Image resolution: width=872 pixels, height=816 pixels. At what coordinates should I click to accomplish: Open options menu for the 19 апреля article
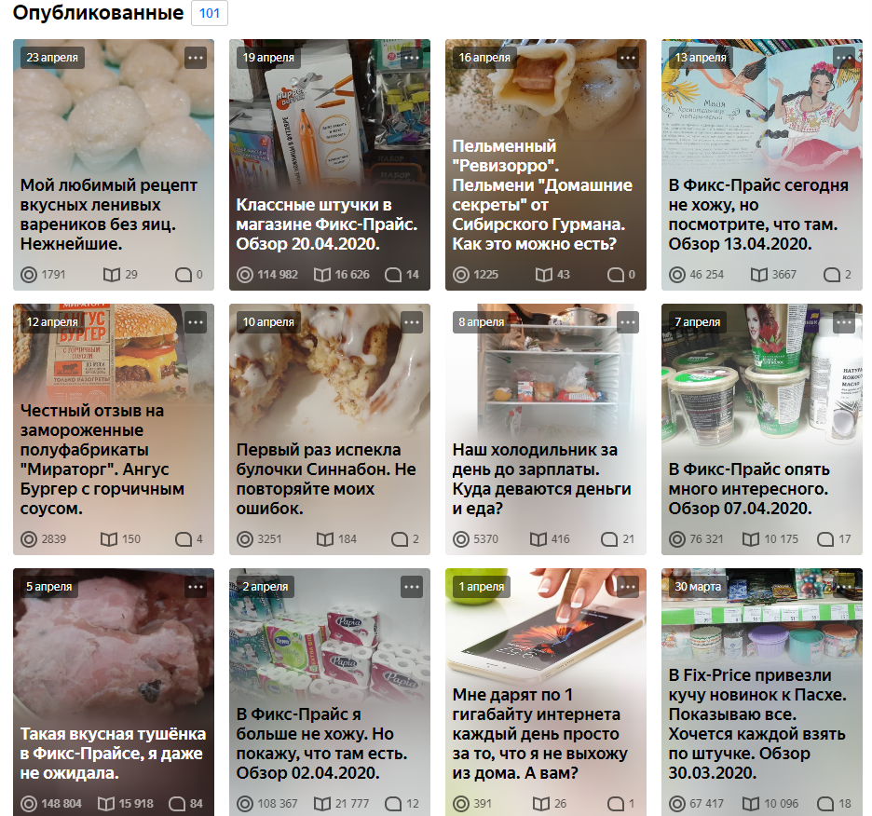pos(412,58)
